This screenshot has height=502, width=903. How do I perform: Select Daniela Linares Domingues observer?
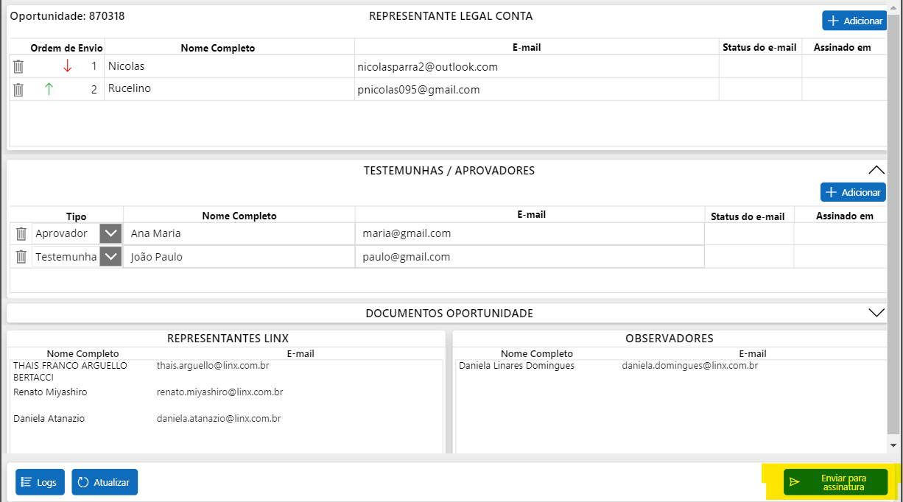[x=516, y=365]
